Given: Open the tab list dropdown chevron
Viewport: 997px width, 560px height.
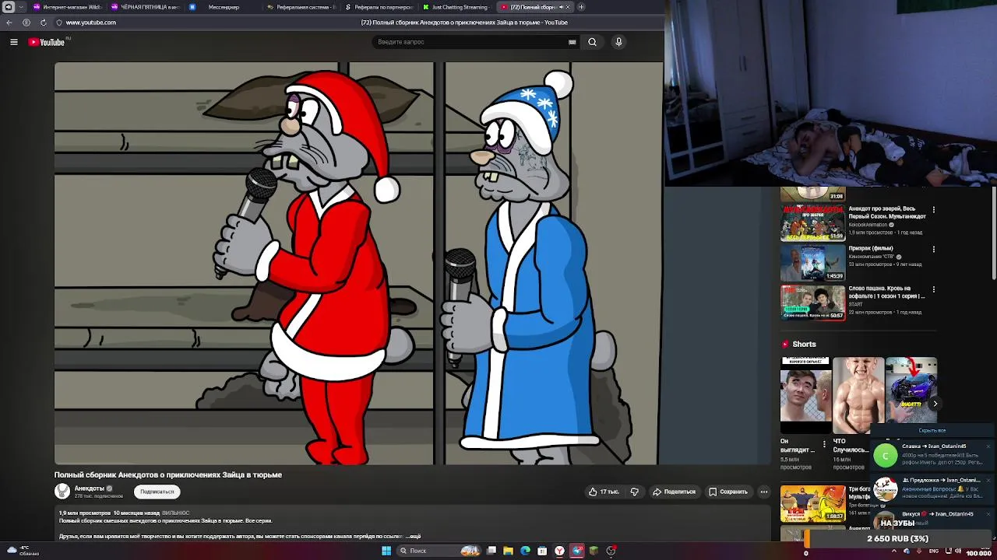Looking at the screenshot, I should (20, 7).
